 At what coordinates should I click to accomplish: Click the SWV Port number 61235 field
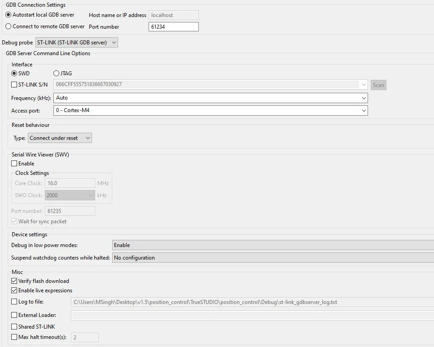pyautogui.click(x=70, y=211)
